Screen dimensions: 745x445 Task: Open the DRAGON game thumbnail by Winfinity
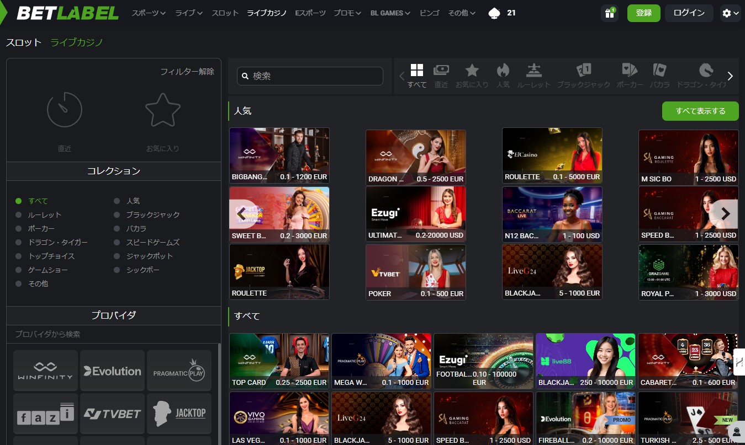(416, 157)
